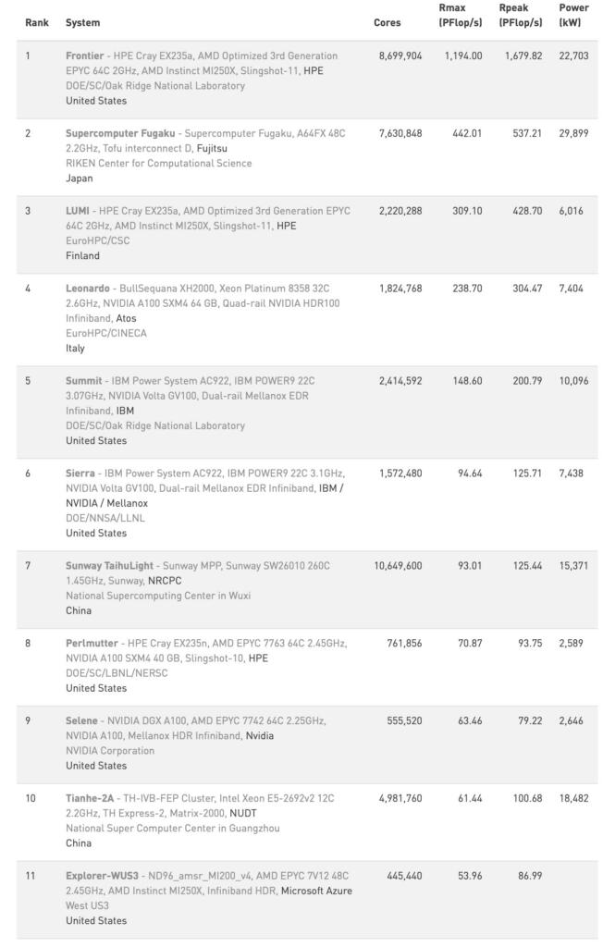
Task: Click the Tianhe-2A system name
Action: pos(91,798)
